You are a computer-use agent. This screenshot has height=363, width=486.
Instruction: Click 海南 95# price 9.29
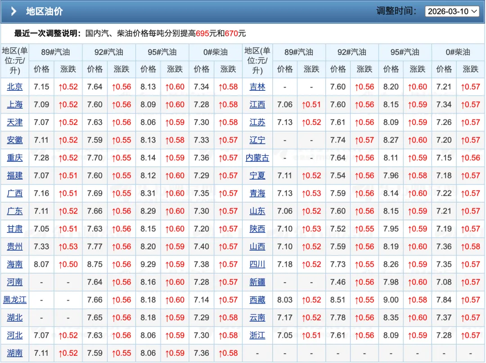click(148, 264)
